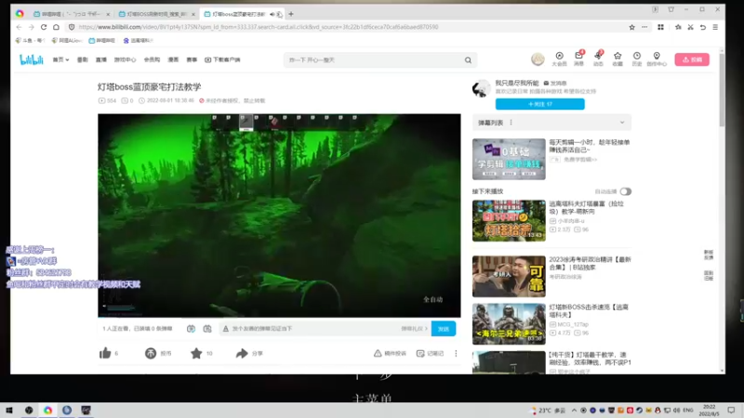The height and width of the screenshot is (418, 744).
Task: Like the video with thumbs-up icon
Action: 105,353
